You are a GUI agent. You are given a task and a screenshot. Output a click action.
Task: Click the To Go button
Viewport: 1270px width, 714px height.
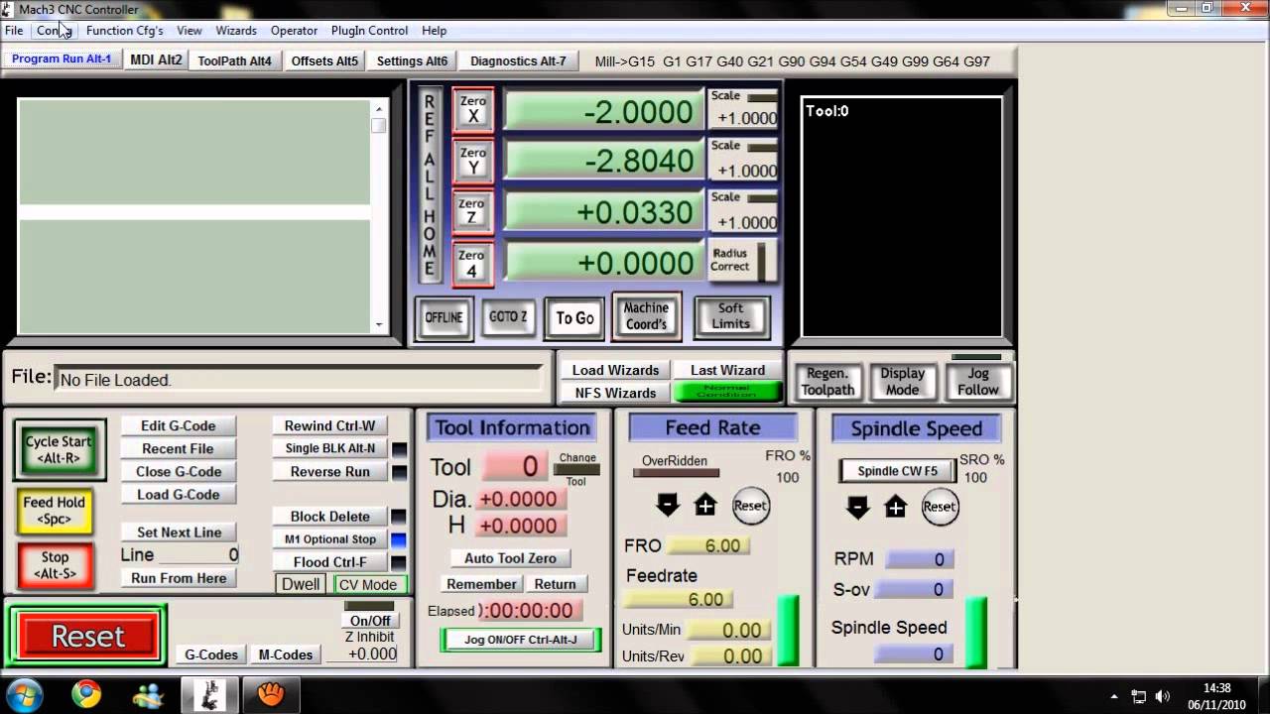coord(574,318)
